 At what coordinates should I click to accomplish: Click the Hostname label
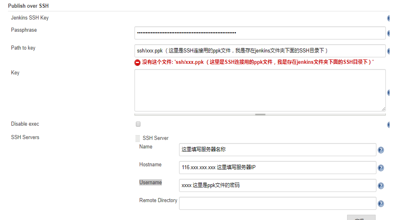150,165
